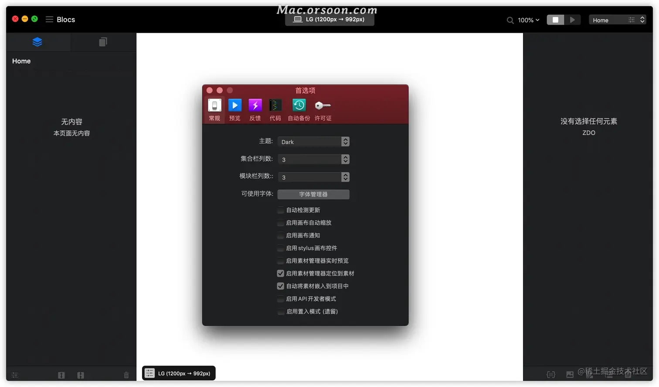The width and height of the screenshot is (659, 387).
Task: Toggle 自动检测更新 checkbox
Action: (281, 210)
